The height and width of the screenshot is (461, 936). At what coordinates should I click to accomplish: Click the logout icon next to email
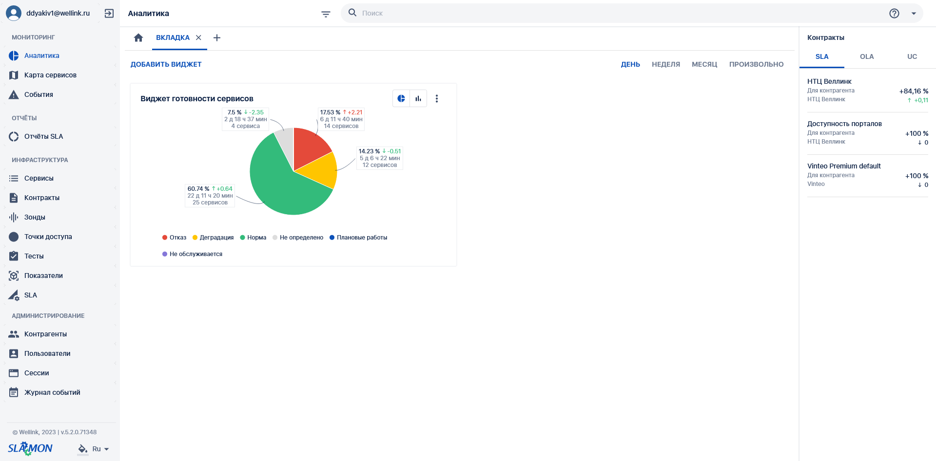(x=109, y=13)
